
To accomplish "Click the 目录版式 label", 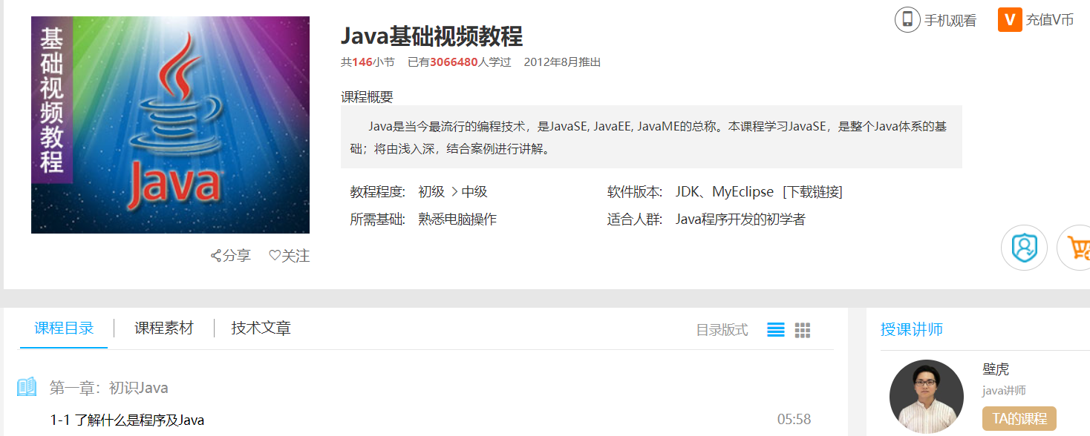I will click(x=722, y=330).
